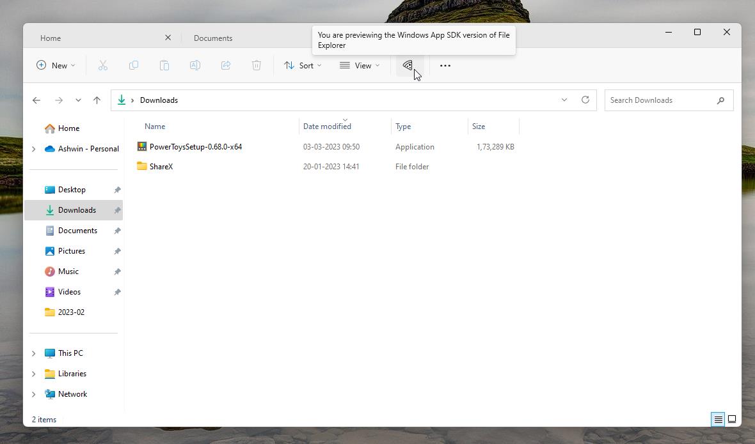Expand the This PC tree node
Image resolution: width=755 pixels, height=444 pixels.
(x=34, y=353)
